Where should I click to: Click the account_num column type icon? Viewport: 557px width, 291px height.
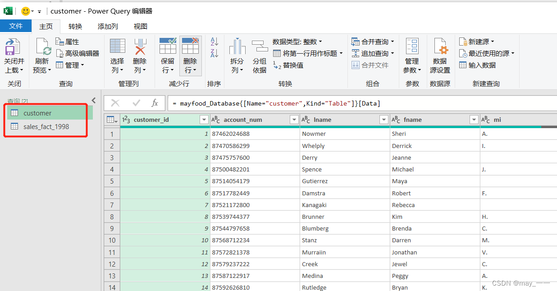tap(216, 120)
